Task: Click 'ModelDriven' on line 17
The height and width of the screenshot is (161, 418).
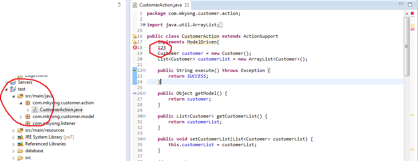Action: point(201,42)
